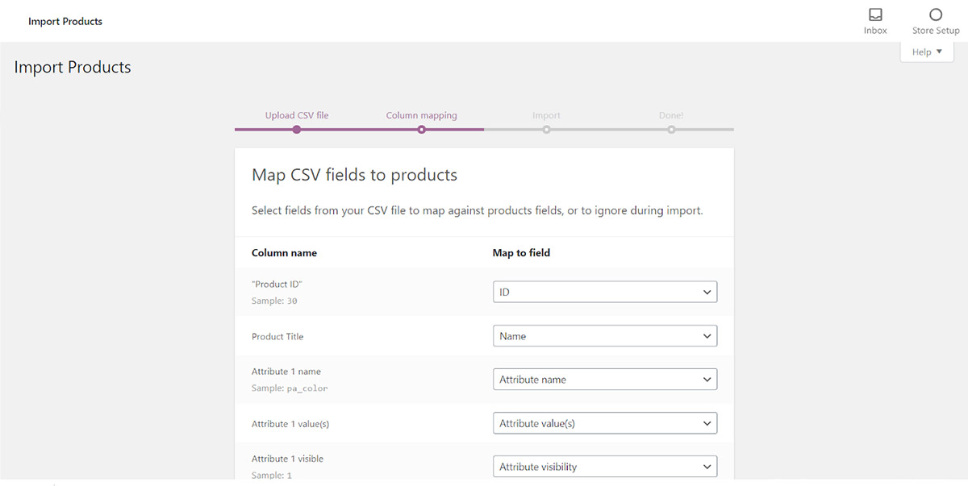The height and width of the screenshot is (486, 968).
Task: Go to the Upload CSV file step label
Action: tap(297, 115)
